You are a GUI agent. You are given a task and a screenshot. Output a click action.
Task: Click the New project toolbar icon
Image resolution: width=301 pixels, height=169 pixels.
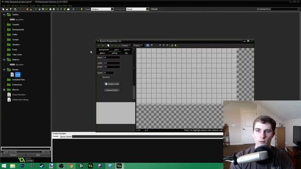[3, 9]
